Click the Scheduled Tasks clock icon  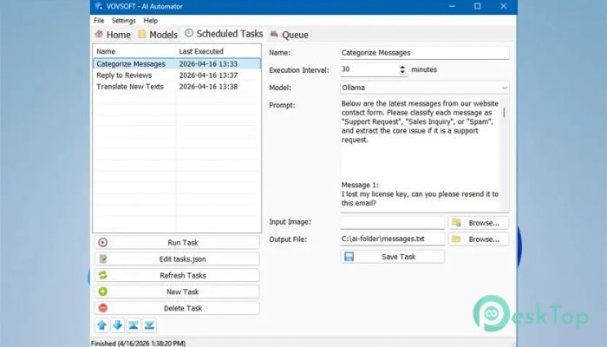[189, 33]
